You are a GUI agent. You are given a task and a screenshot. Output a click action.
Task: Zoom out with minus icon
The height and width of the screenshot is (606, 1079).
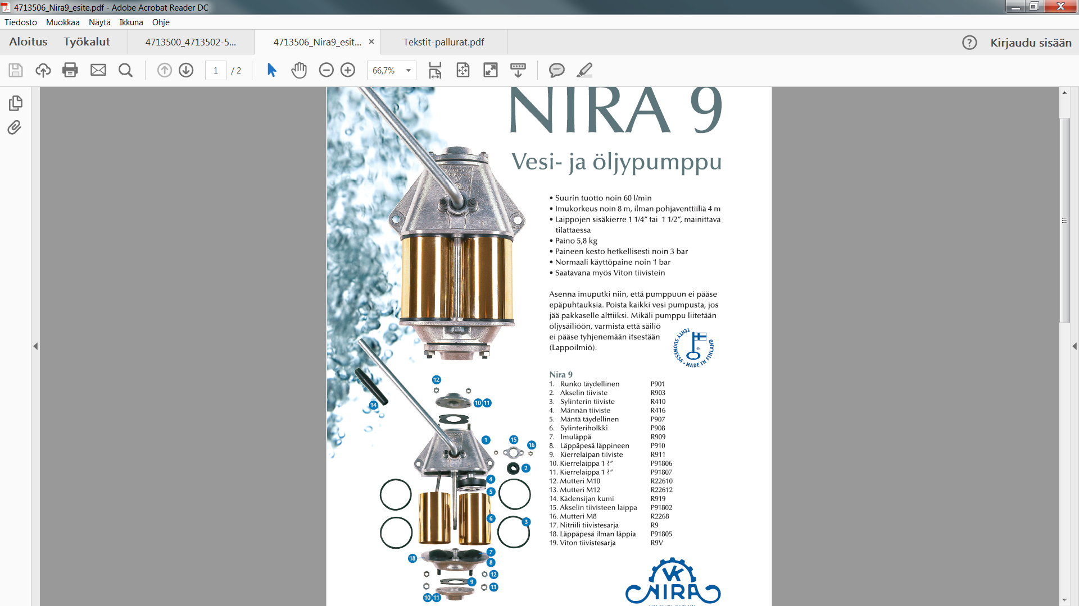click(327, 70)
